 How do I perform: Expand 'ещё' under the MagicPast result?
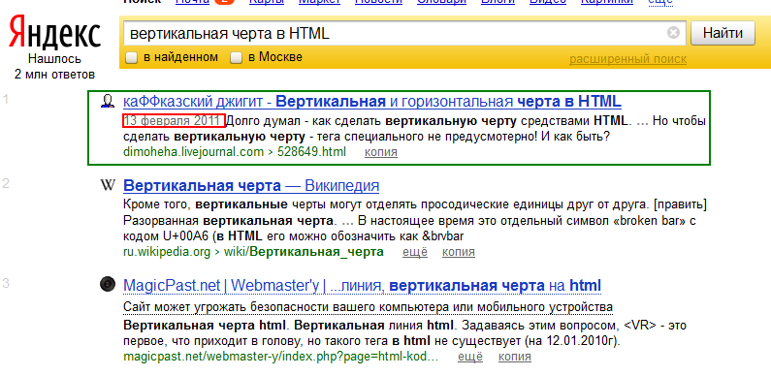tap(470, 357)
